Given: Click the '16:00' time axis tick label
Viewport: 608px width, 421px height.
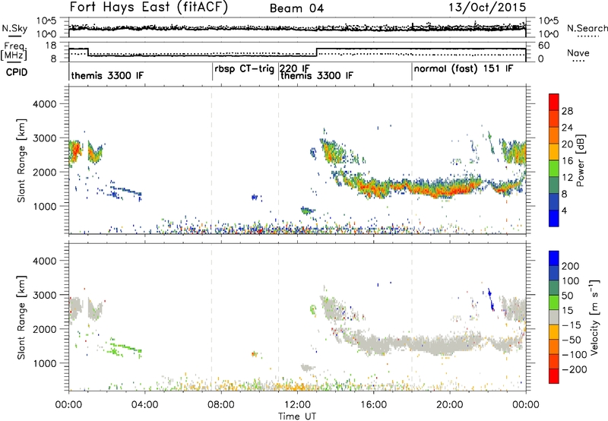Looking at the screenshot, I should [x=374, y=405].
